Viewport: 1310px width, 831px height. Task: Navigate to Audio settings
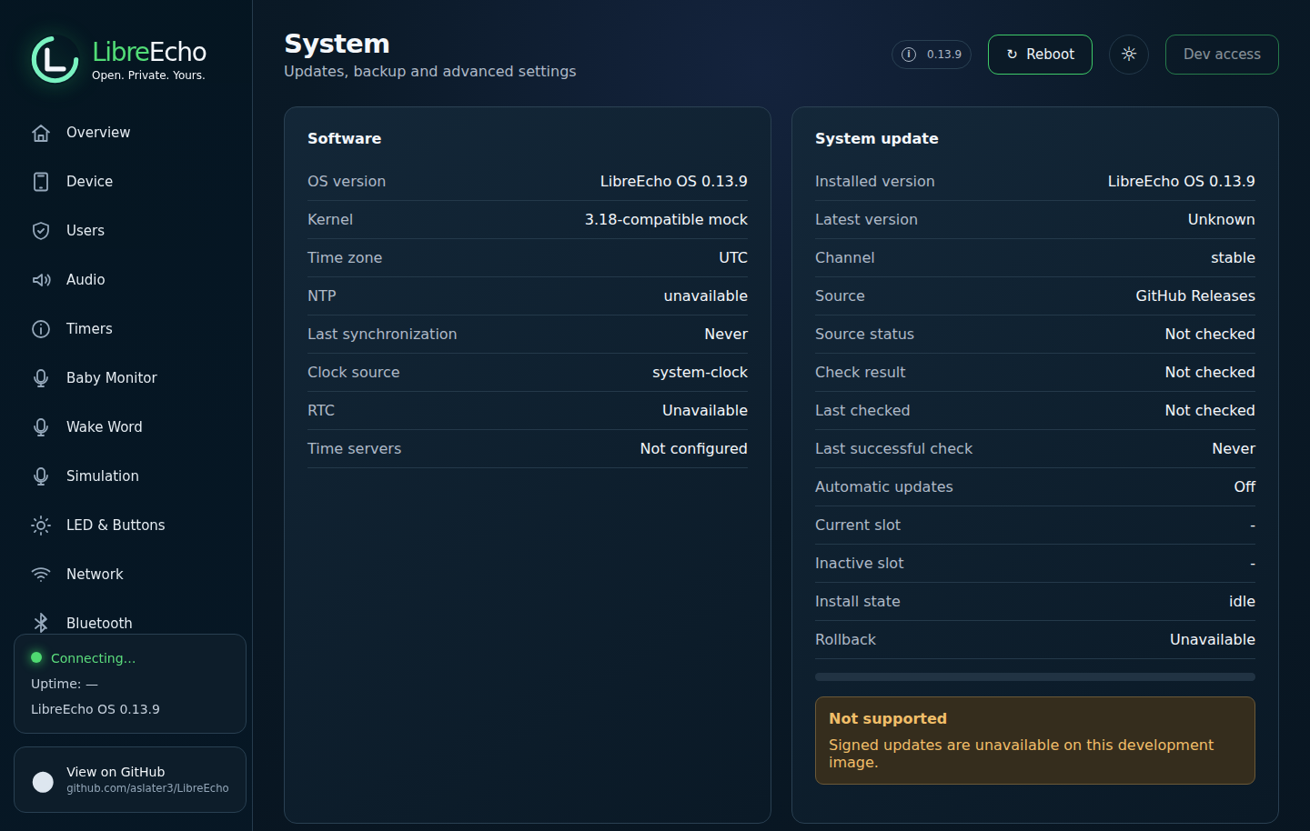pos(126,280)
